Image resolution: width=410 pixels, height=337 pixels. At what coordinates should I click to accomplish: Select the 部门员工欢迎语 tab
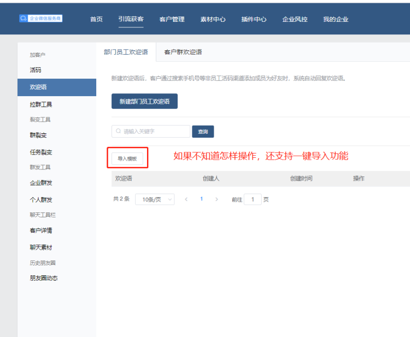(126, 52)
